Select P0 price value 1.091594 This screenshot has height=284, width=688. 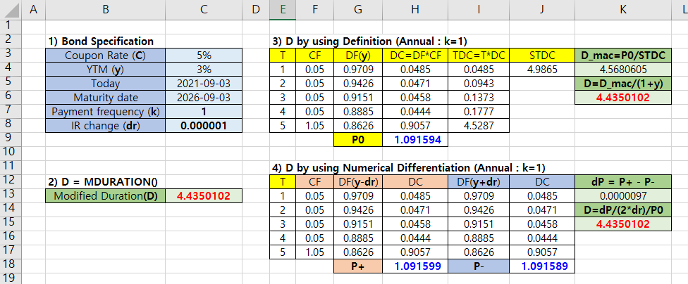[415, 139]
